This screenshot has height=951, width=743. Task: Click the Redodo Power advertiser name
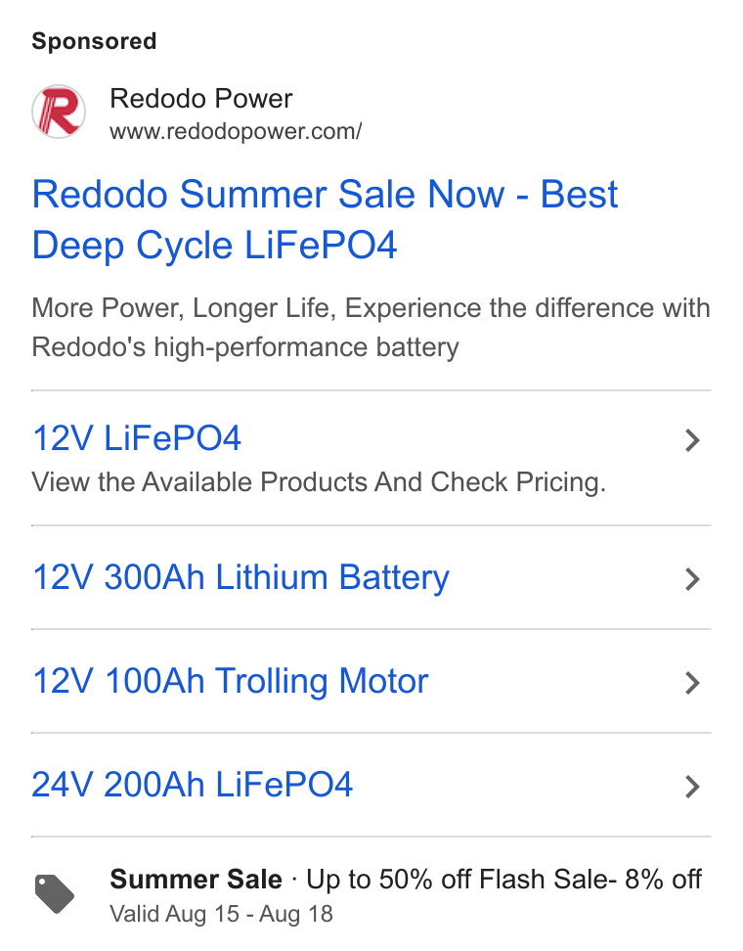pos(201,98)
